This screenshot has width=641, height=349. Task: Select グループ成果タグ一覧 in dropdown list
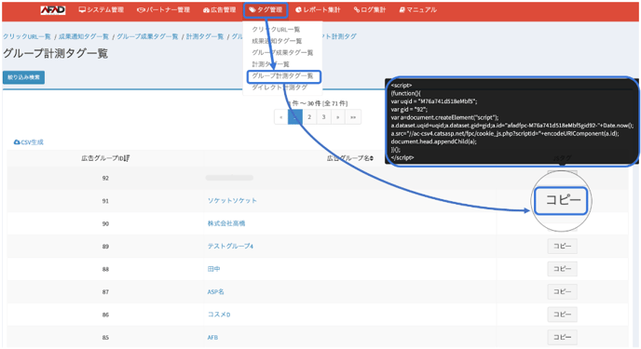click(x=282, y=53)
